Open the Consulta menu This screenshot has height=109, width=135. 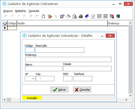pos(34,11)
